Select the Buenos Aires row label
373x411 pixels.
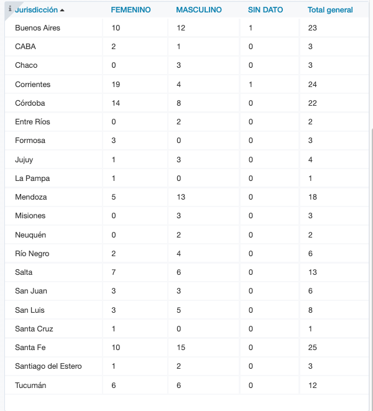point(37,28)
